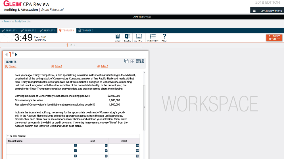Launch the EXCEL spreadsheet tool
Viewport: 284px width, 159px height.
127,36
